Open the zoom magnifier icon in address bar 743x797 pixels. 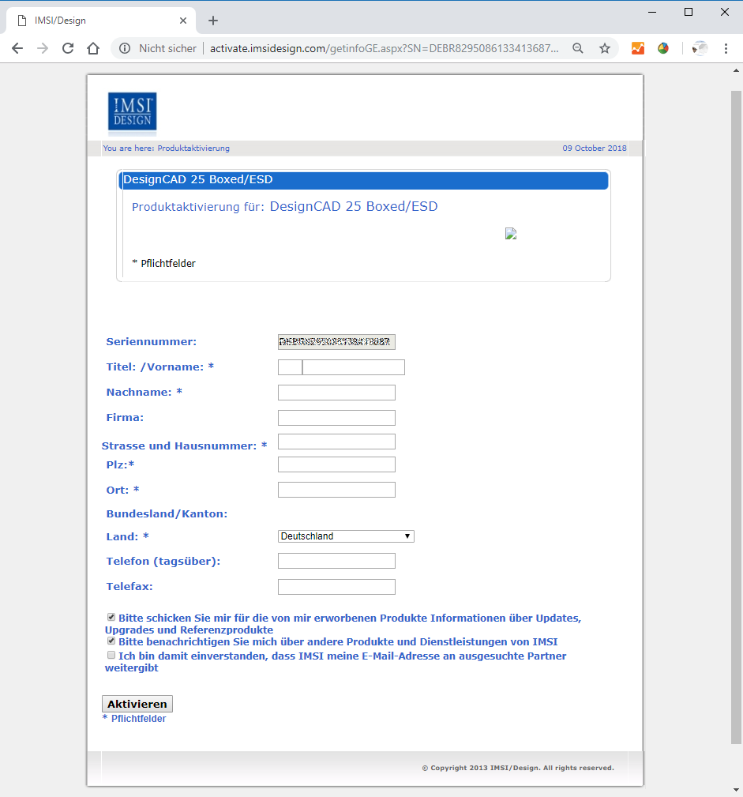578,48
